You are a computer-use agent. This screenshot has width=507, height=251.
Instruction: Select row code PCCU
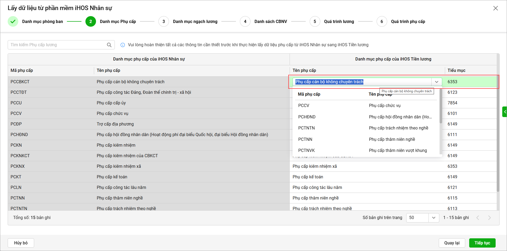point(16,103)
